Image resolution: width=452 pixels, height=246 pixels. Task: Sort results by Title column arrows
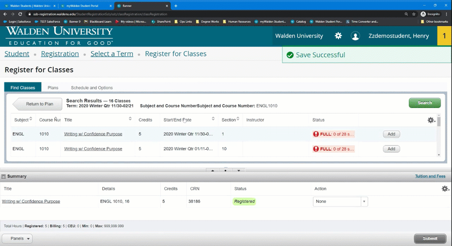point(130,118)
